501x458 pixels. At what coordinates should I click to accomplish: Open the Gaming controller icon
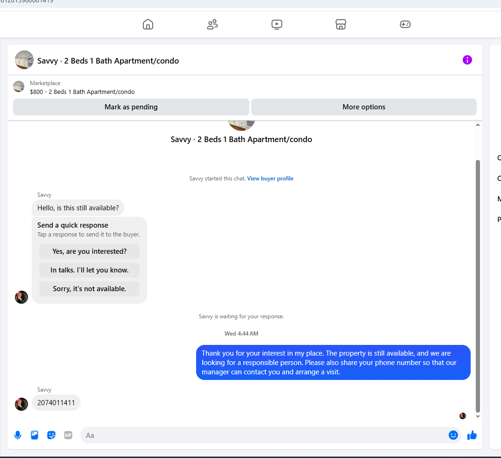point(405,24)
